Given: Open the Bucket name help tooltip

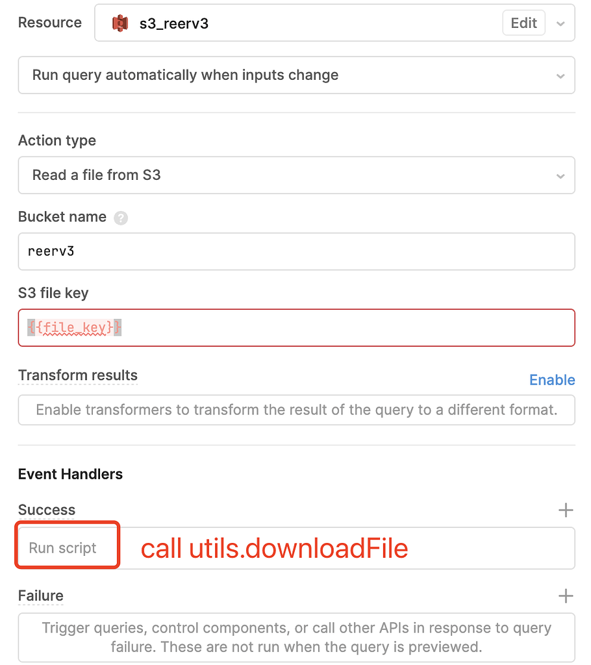Looking at the screenshot, I should (121, 218).
